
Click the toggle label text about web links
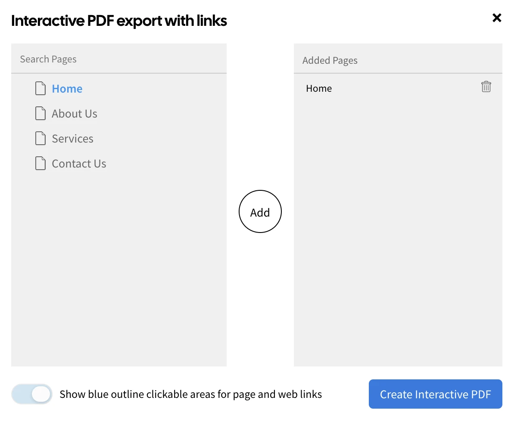pos(191,394)
